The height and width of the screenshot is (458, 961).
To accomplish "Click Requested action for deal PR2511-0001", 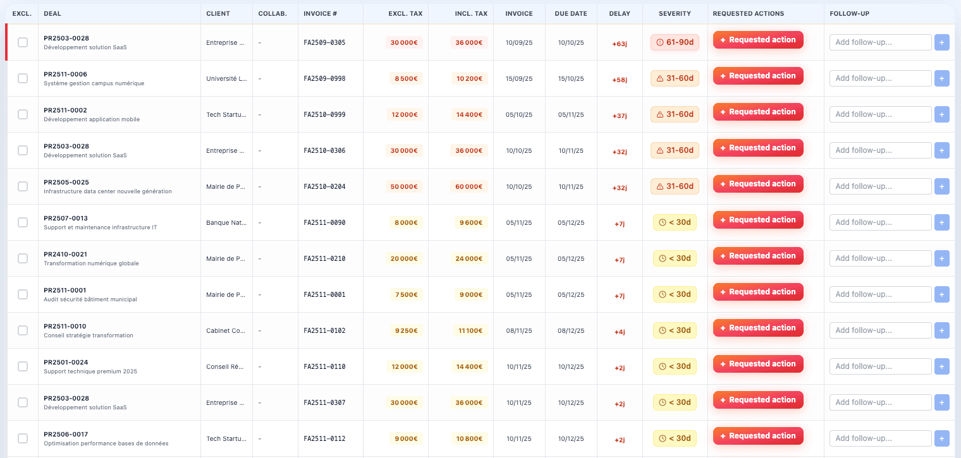I will (758, 292).
